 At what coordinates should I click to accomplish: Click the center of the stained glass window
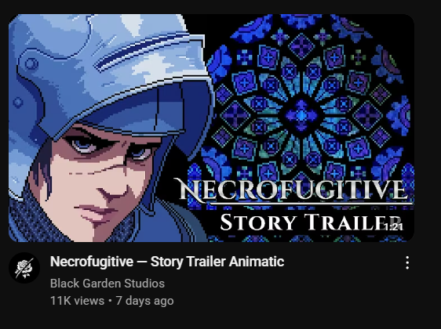tap(301, 115)
